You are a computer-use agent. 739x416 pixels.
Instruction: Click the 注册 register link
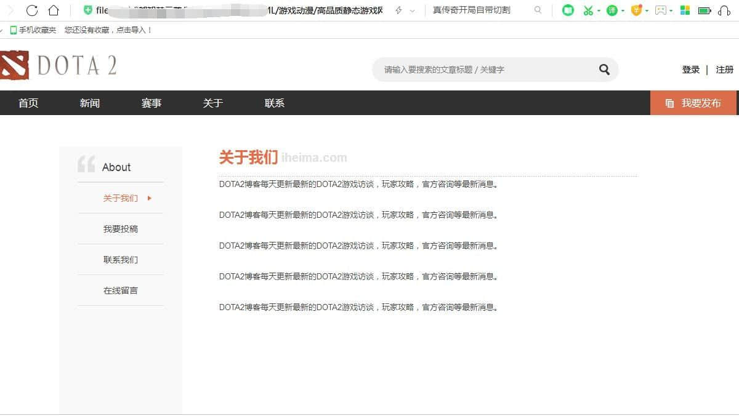pos(724,70)
